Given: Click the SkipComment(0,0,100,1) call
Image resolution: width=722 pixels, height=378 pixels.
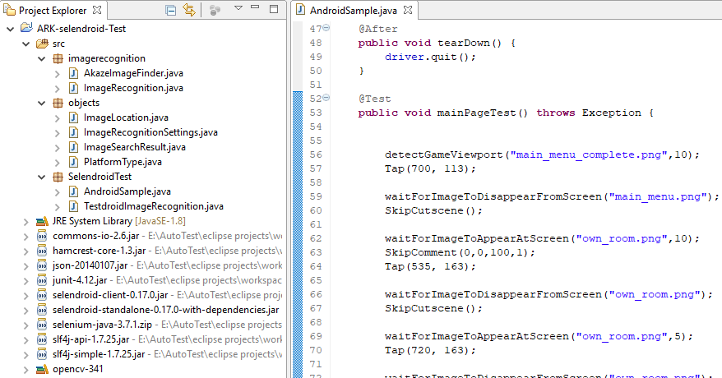Looking at the screenshot, I should pos(460,252).
